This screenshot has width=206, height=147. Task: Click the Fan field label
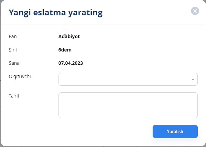[13, 36]
